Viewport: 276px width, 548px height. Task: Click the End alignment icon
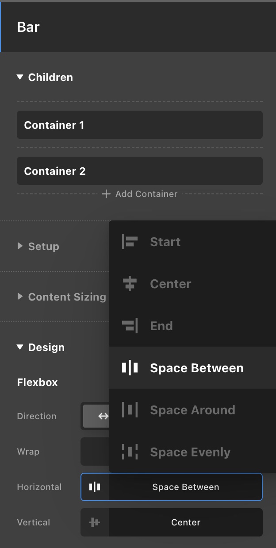[x=130, y=326]
